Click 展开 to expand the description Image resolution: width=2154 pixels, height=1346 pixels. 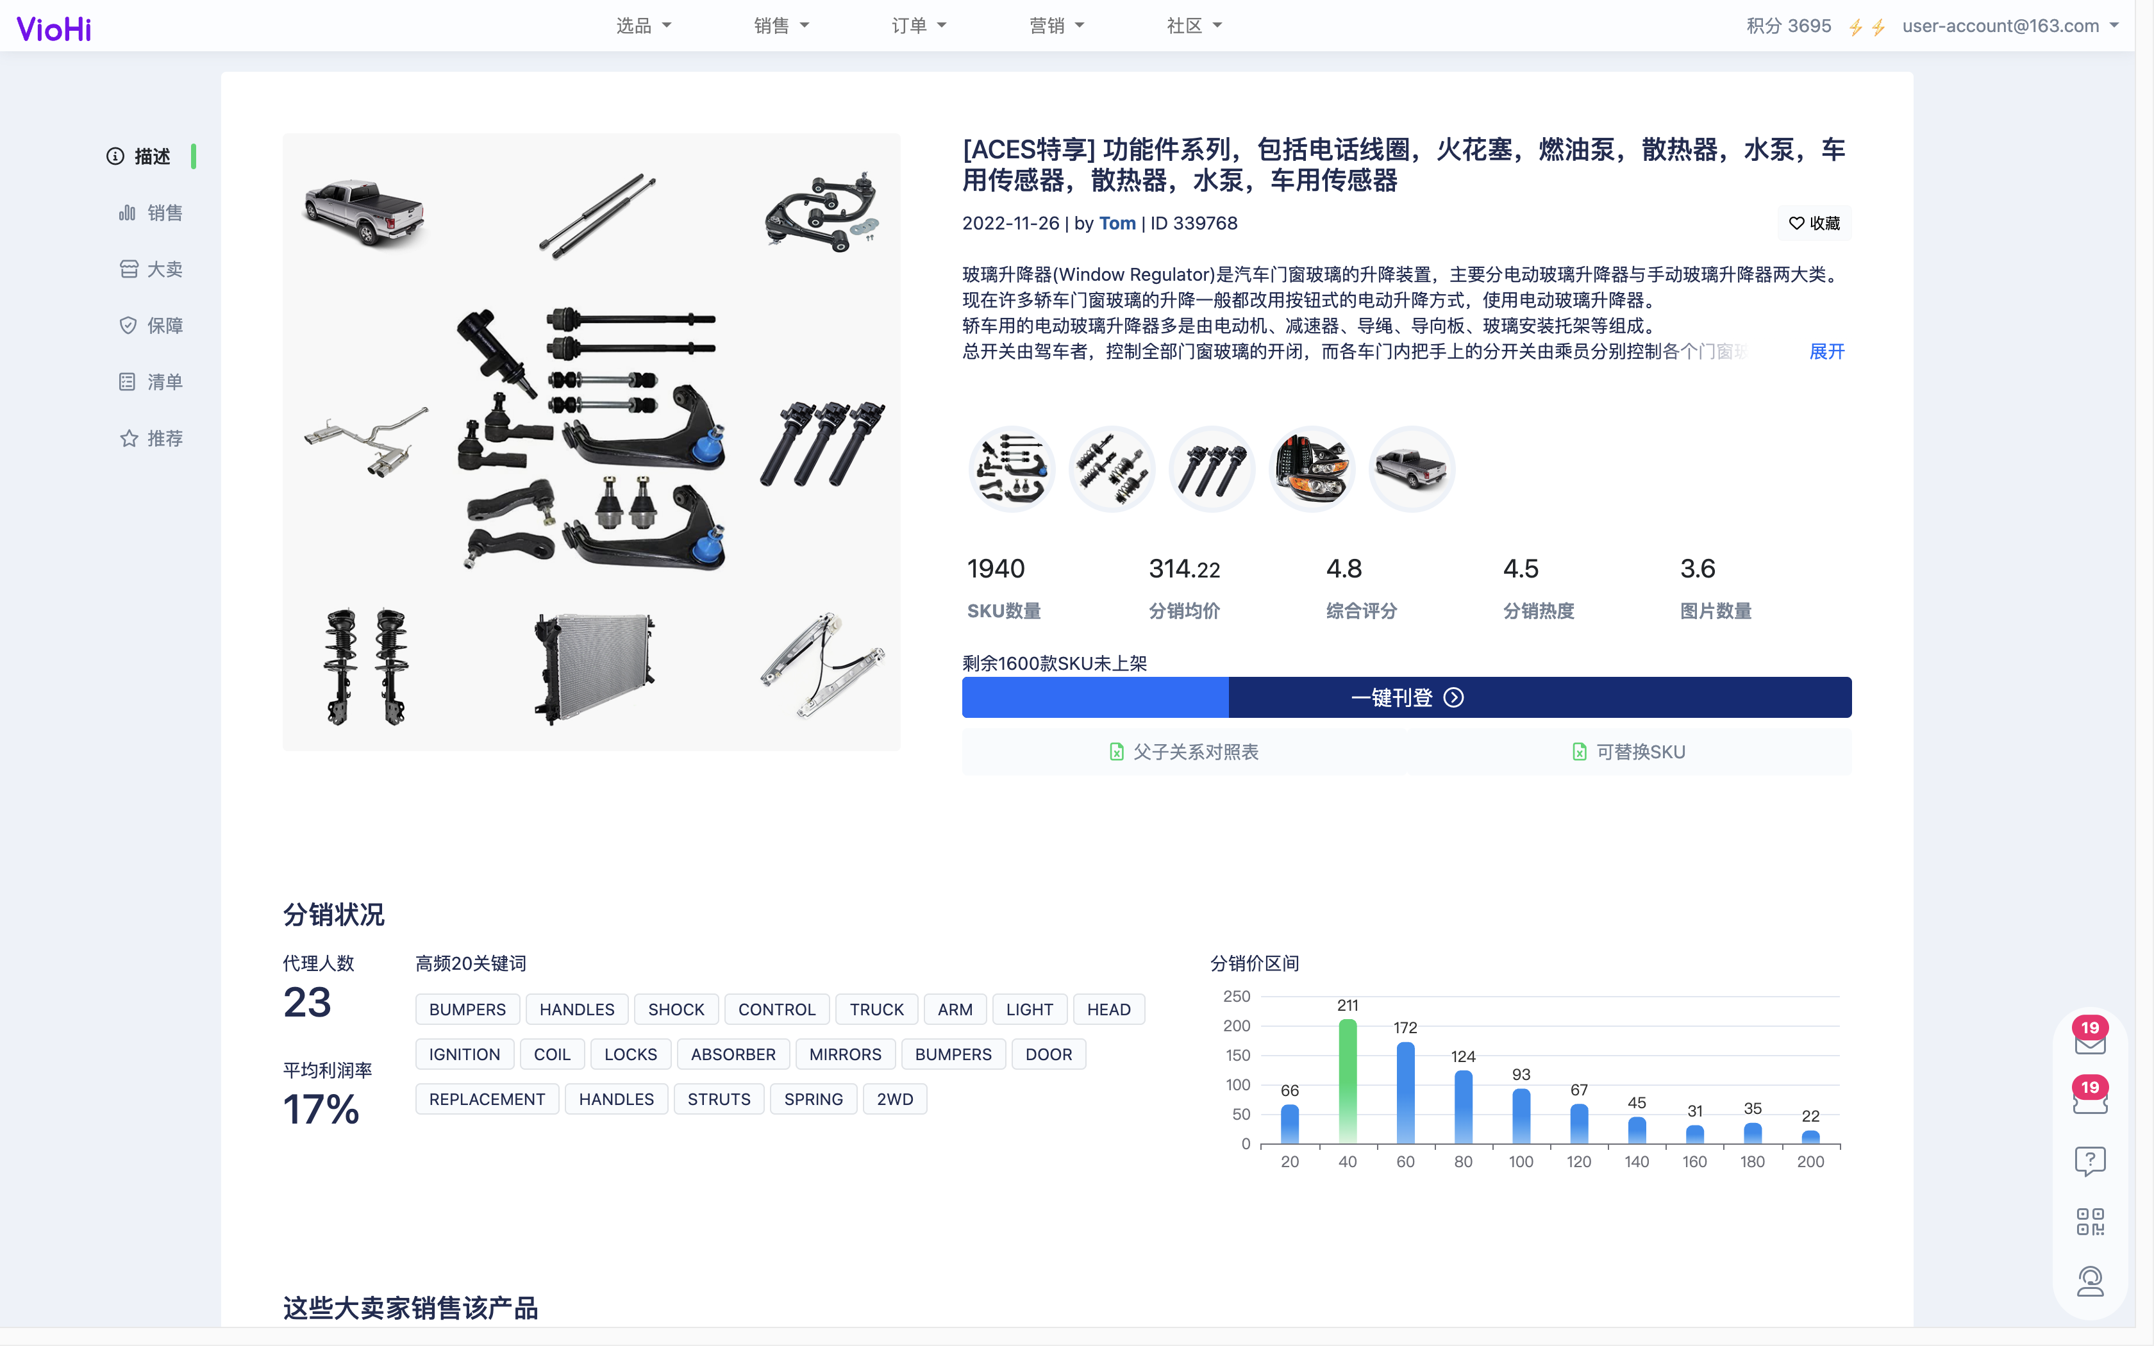click(x=1826, y=352)
